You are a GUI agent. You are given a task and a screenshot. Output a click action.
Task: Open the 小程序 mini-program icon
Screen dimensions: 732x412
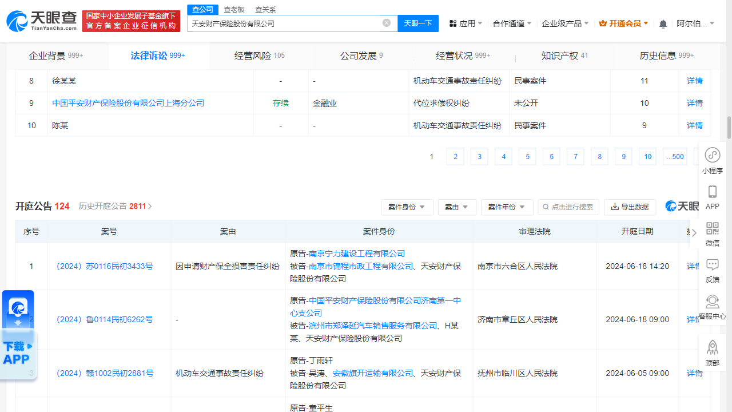pos(713,161)
